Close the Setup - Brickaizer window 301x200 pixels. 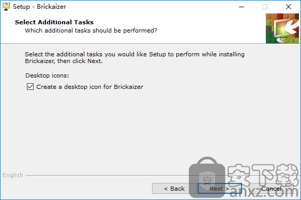(289, 7)
